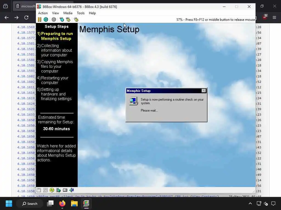Open the Tools menu in 86Box
Image resolution: width=281 pixels, height=210 pixels.
81,13
